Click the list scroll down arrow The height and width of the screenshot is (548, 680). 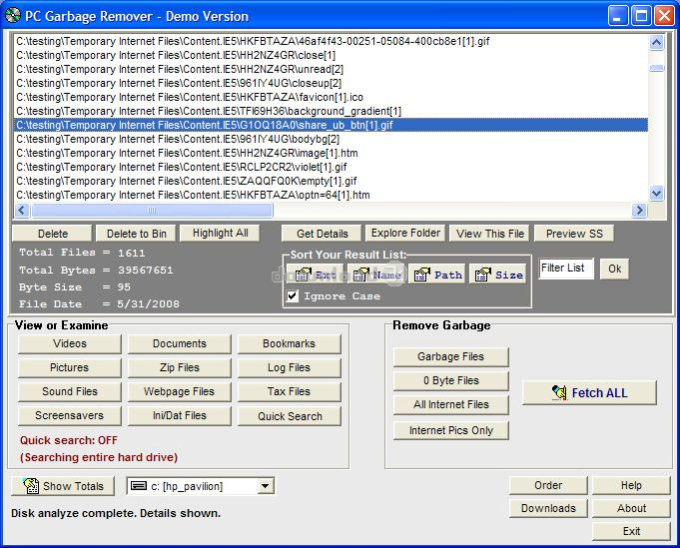click(x=657, y=193)
